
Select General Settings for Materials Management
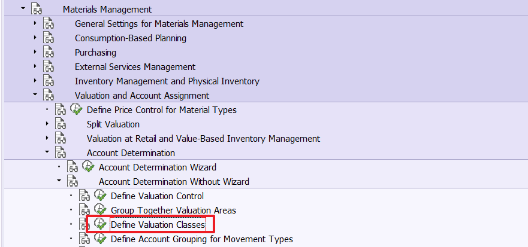[x=159, y=24]
